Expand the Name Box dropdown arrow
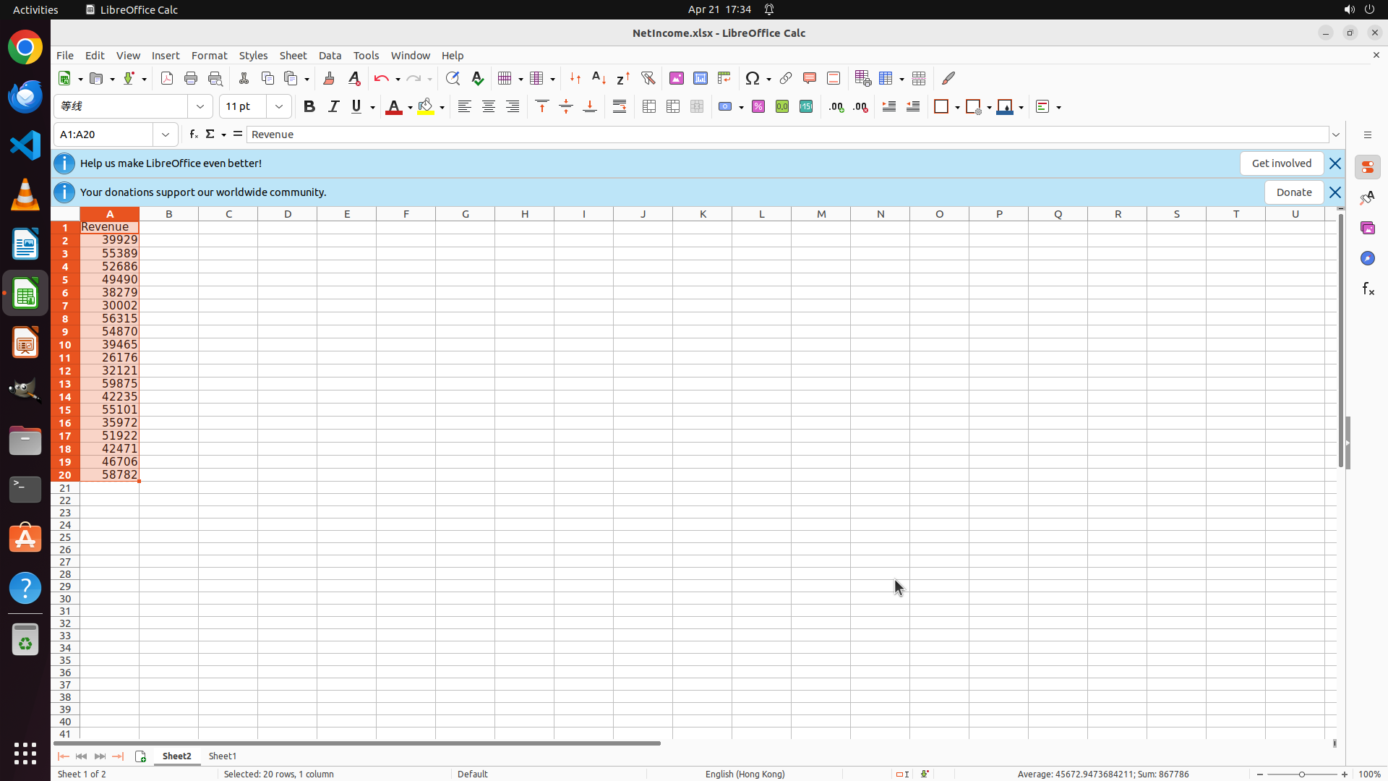 [x=166, y=135]
